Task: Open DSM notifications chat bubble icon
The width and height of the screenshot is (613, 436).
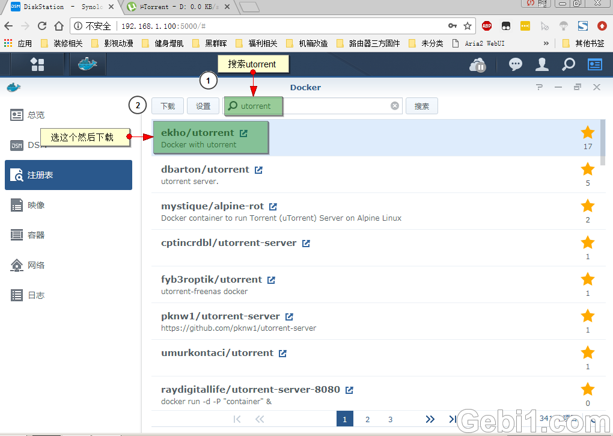Action: click(x=516, y=64)
